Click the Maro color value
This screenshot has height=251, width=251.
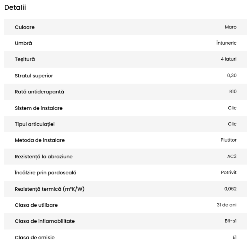(230, 27)
